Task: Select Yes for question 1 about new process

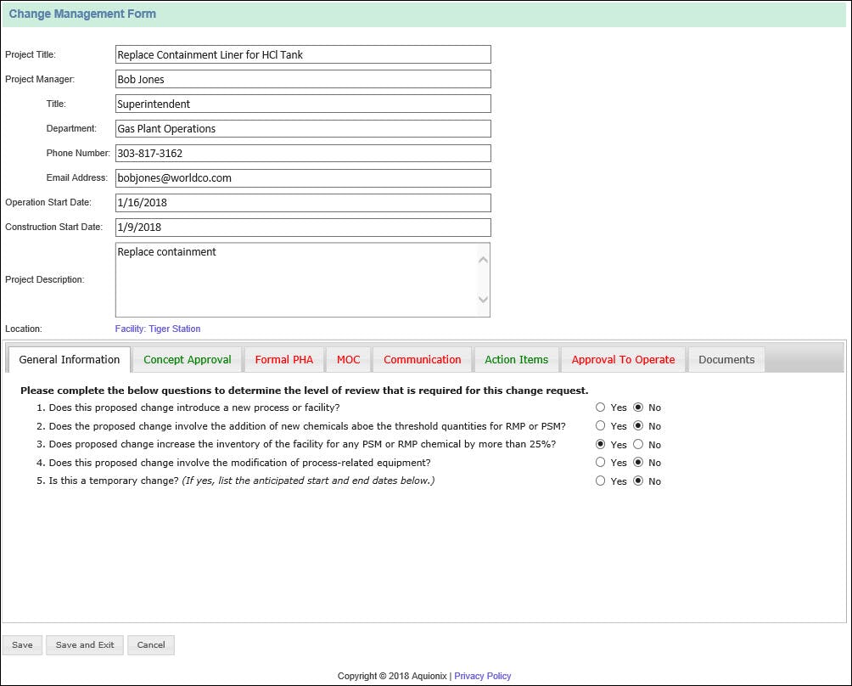Action: coord(601,408)
